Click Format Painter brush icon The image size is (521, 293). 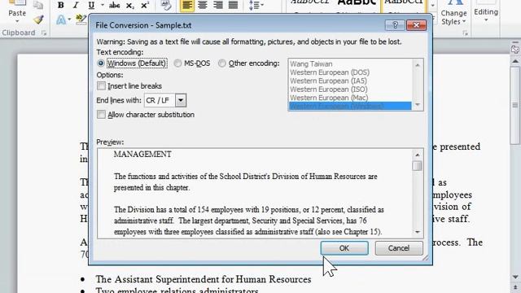(38, 20)
